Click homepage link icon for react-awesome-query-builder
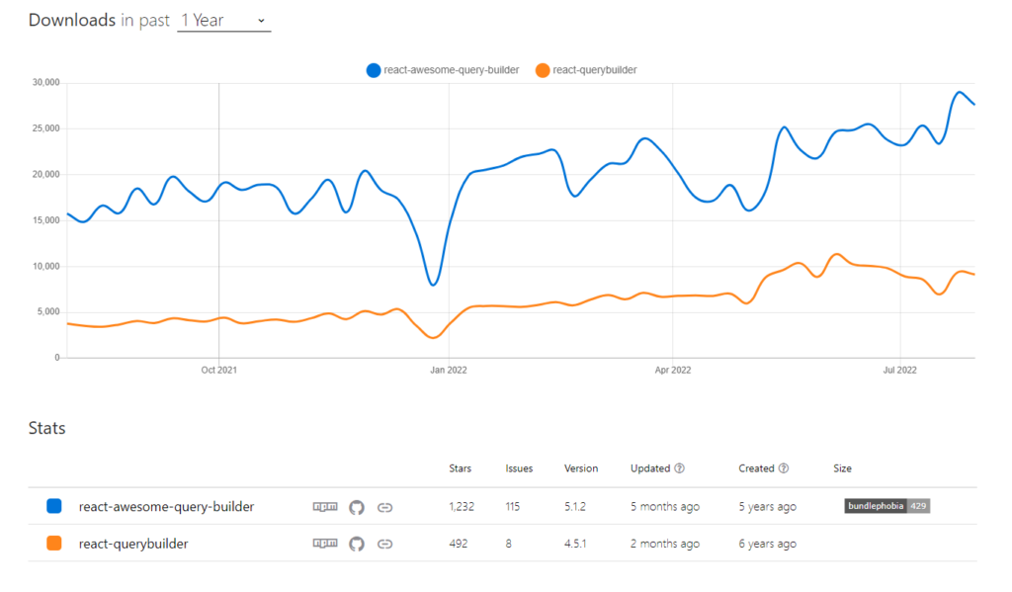 click(x=385, y=507)
